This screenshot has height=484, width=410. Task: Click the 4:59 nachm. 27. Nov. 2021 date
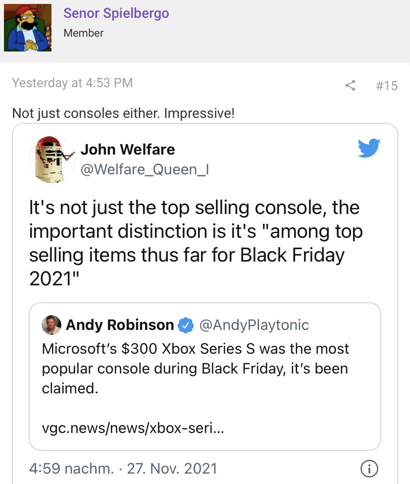coord(123,469)
